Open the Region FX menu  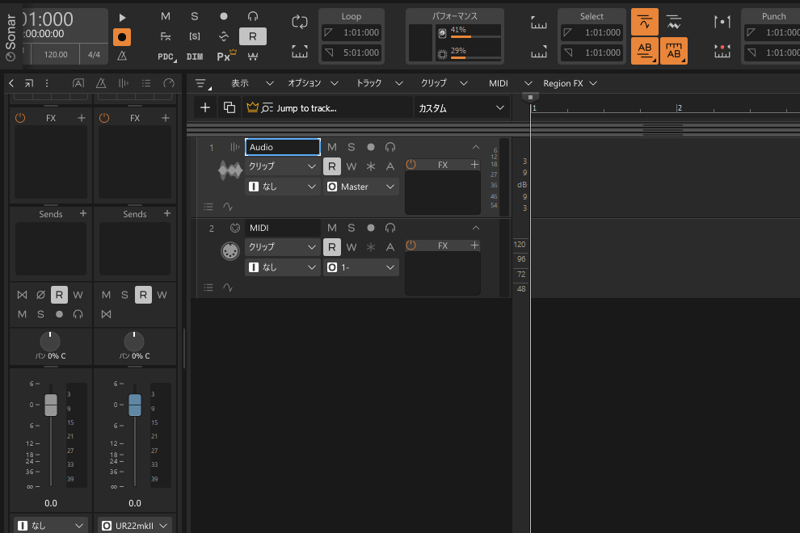(x=570, y=83)
